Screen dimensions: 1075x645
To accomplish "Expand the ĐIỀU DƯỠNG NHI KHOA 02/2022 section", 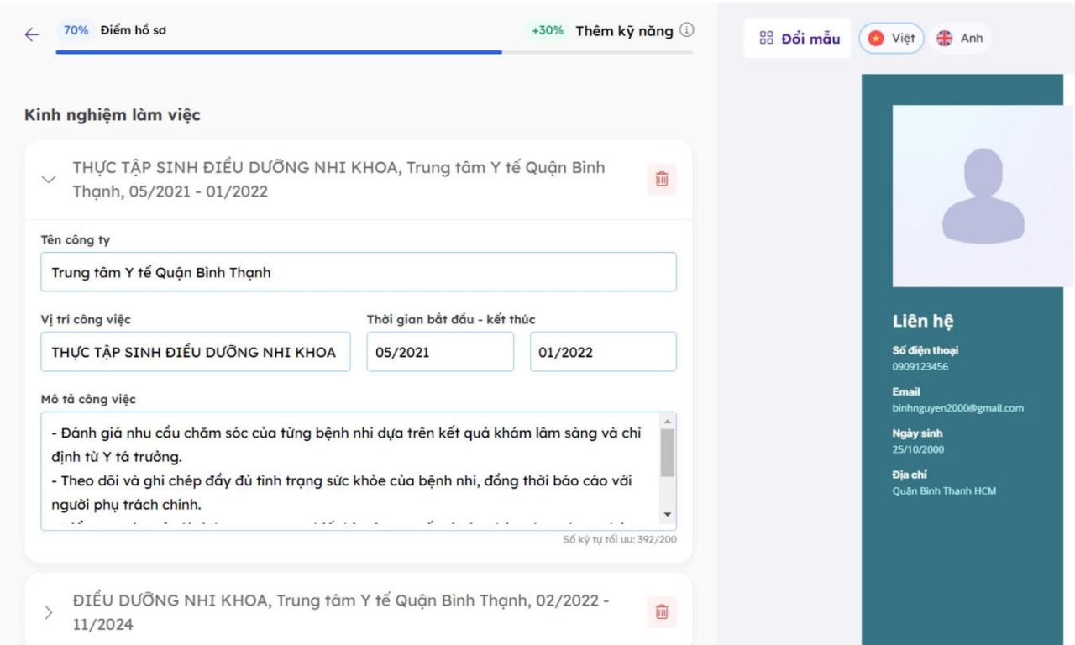I will pos(48,612).
